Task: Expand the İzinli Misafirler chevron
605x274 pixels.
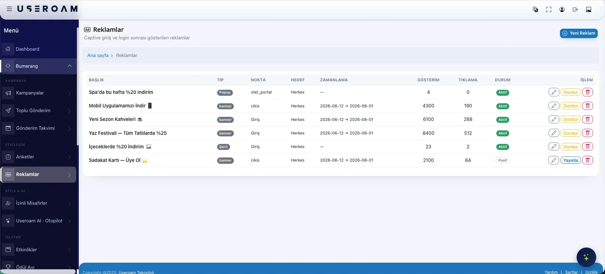Action: [70, 204]
